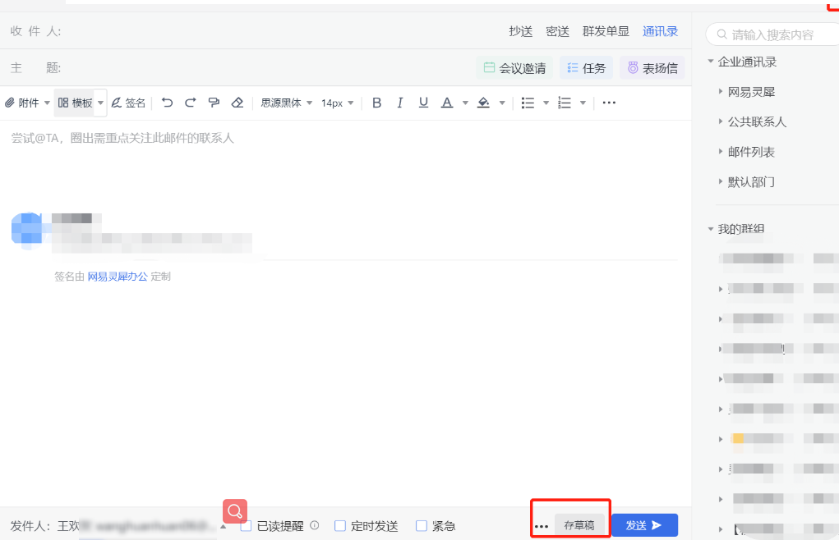Viewport: 839px width, 540px height.
Task: Open the 模板 template button
Action: pos(76,103)
